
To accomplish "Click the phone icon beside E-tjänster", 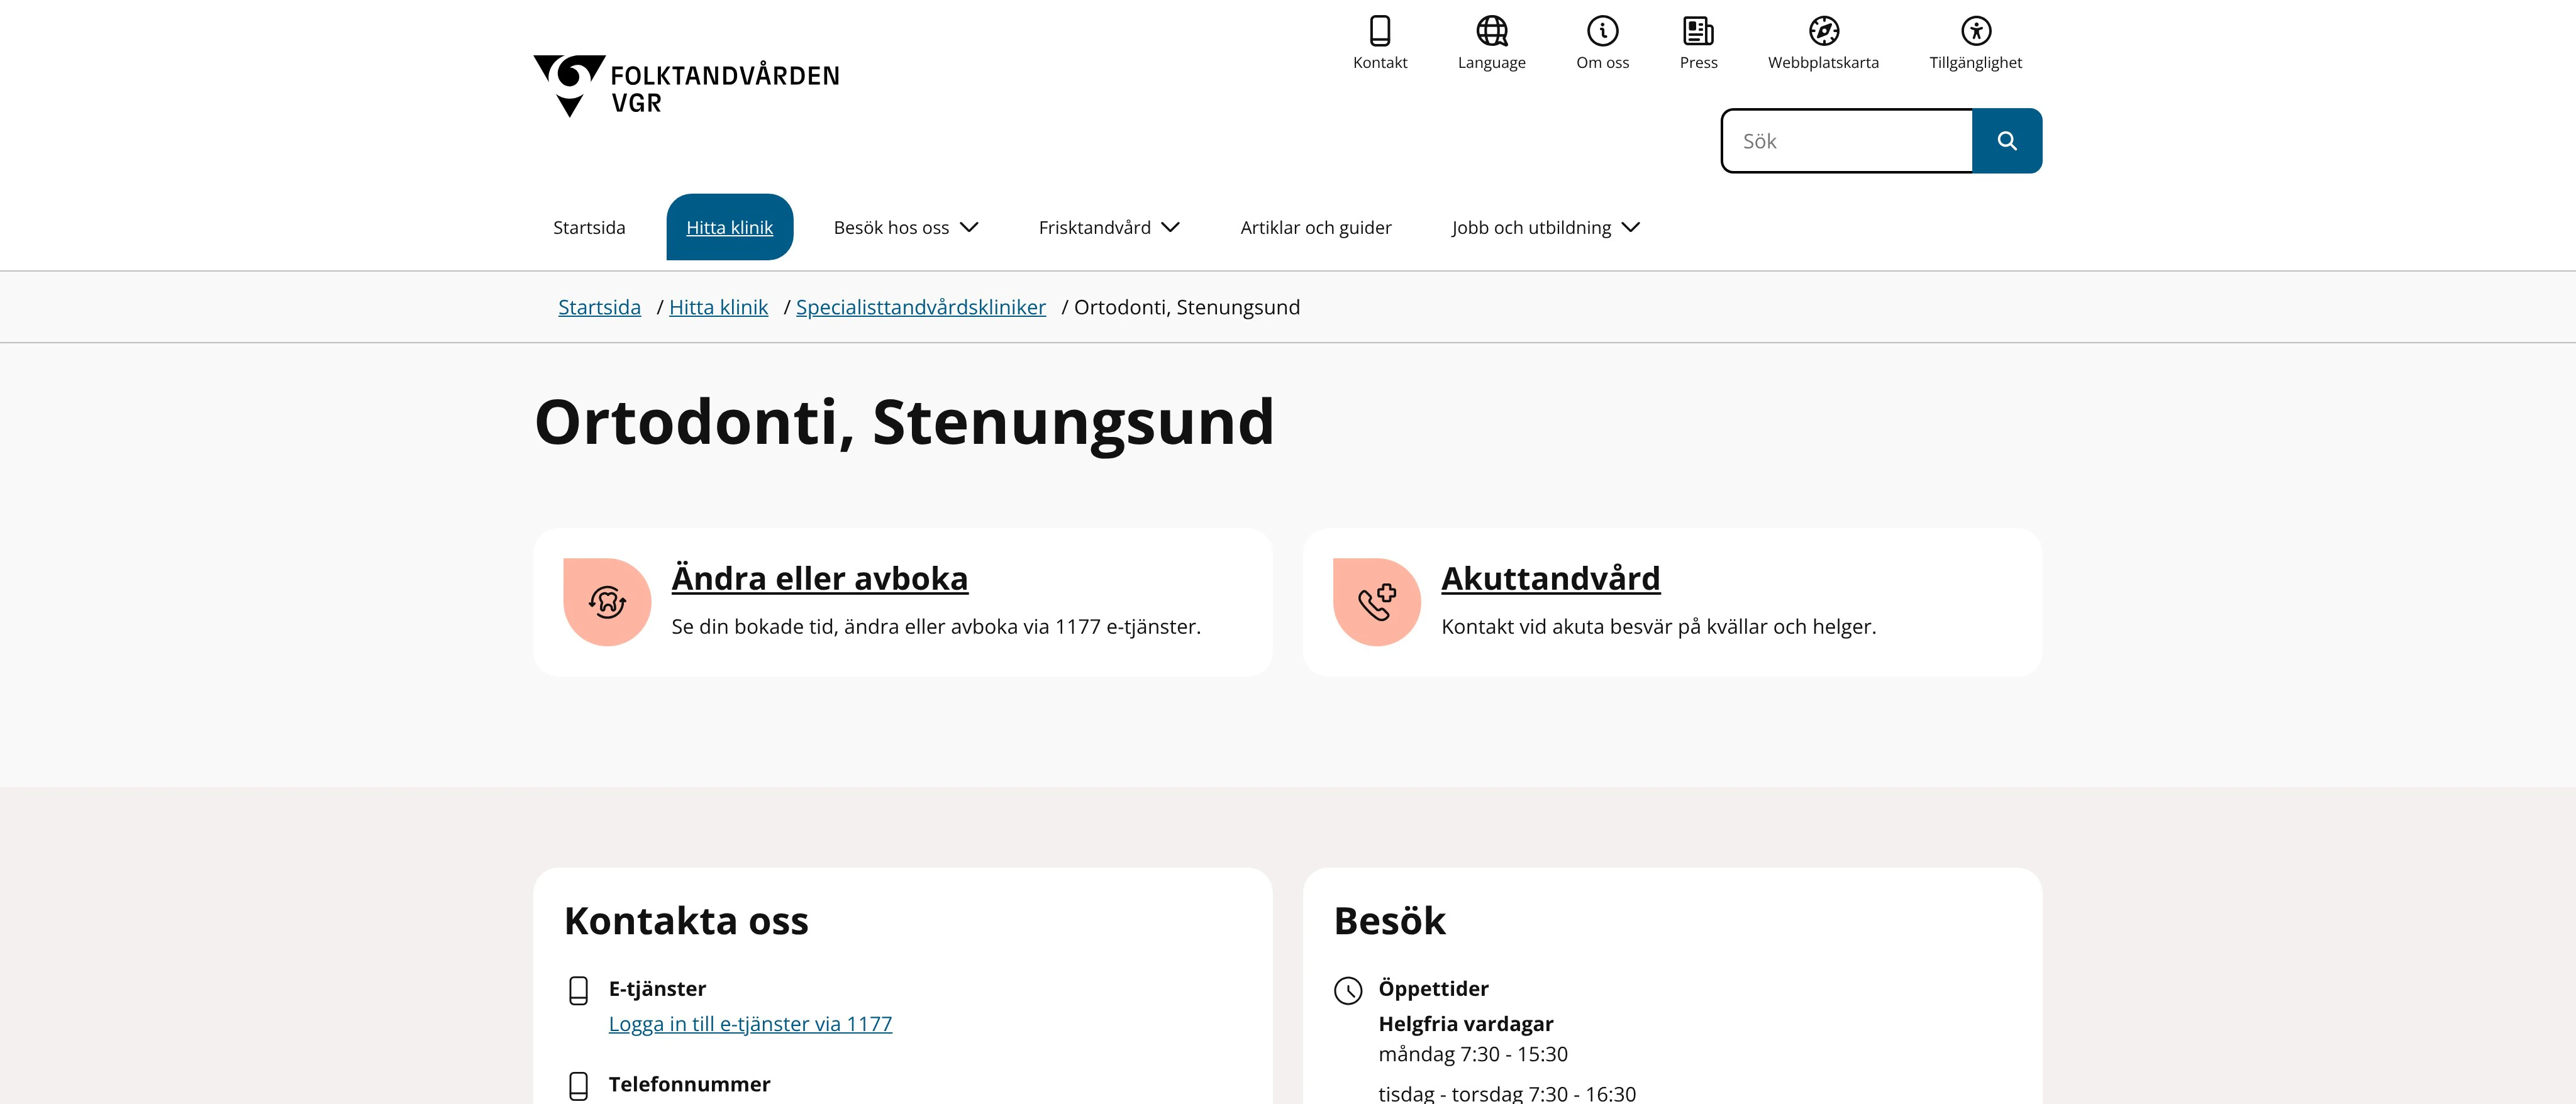I will [x=578, y=990].
